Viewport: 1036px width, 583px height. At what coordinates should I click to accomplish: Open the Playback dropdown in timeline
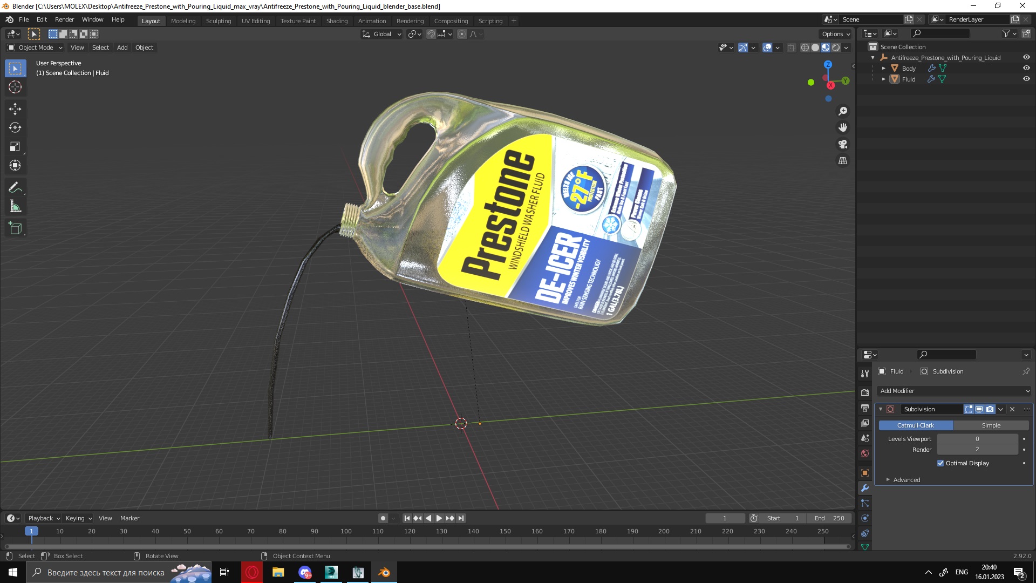(x=44, y=518)
